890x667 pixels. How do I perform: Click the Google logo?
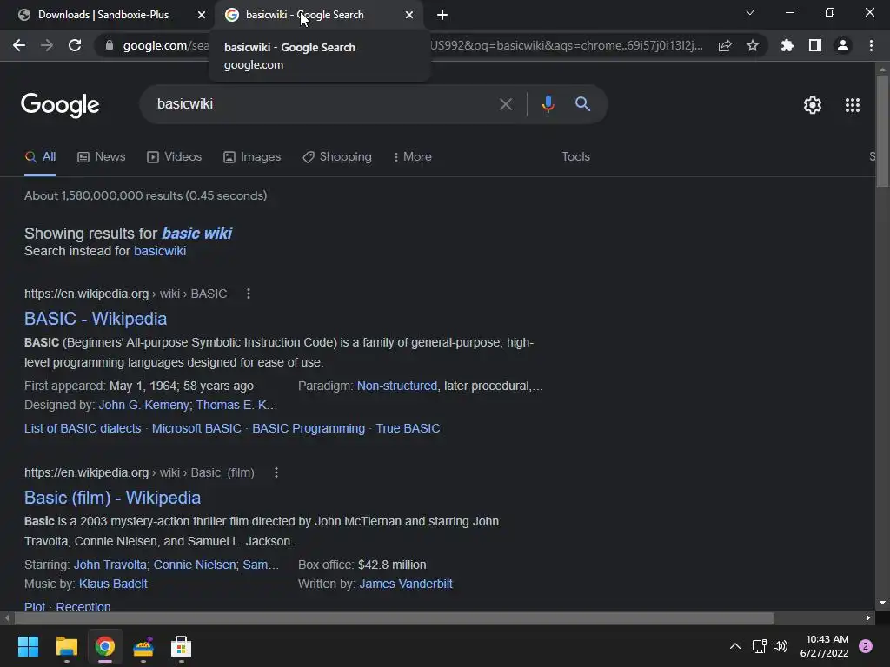coord(60,105)
